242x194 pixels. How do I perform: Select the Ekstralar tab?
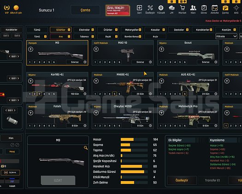(84, 30)
